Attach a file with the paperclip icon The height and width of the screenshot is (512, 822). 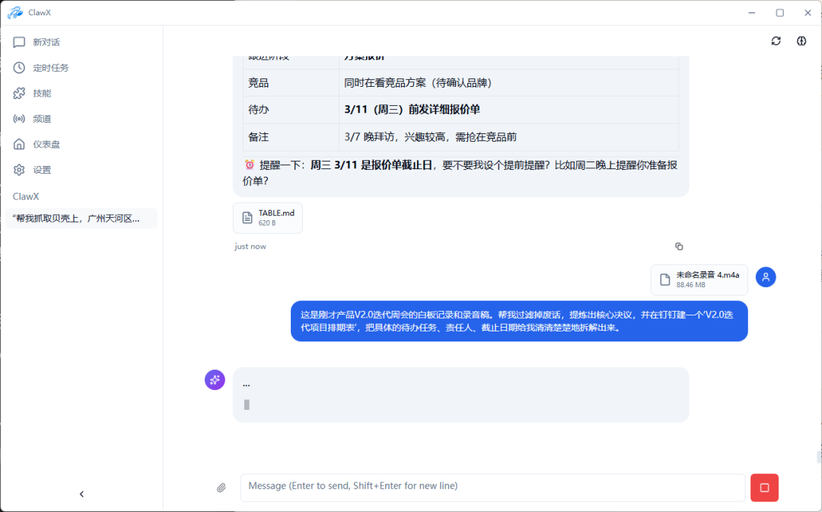point(221,488)
